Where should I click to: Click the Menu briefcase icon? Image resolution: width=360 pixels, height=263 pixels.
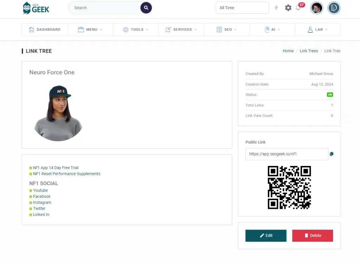point(81,30)
